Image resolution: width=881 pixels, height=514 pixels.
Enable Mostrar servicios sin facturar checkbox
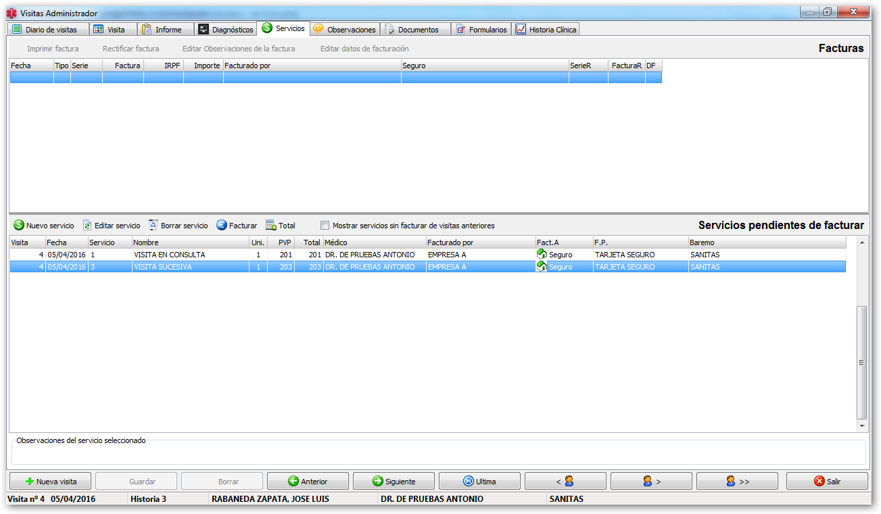tap(325, 226)
